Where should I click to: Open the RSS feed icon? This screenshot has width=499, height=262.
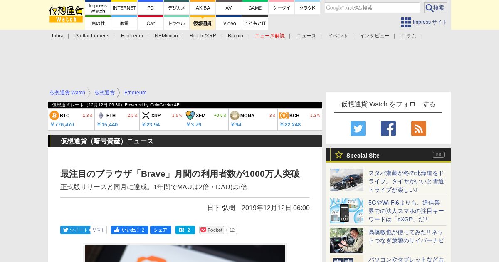[419, 129]
